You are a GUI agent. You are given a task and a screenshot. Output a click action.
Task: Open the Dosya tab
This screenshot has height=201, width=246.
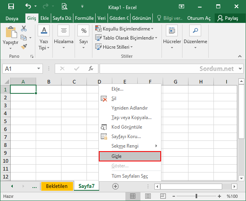(x=12, y=18)
